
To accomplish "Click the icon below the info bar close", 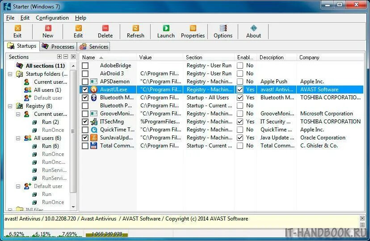I will 362,225.
